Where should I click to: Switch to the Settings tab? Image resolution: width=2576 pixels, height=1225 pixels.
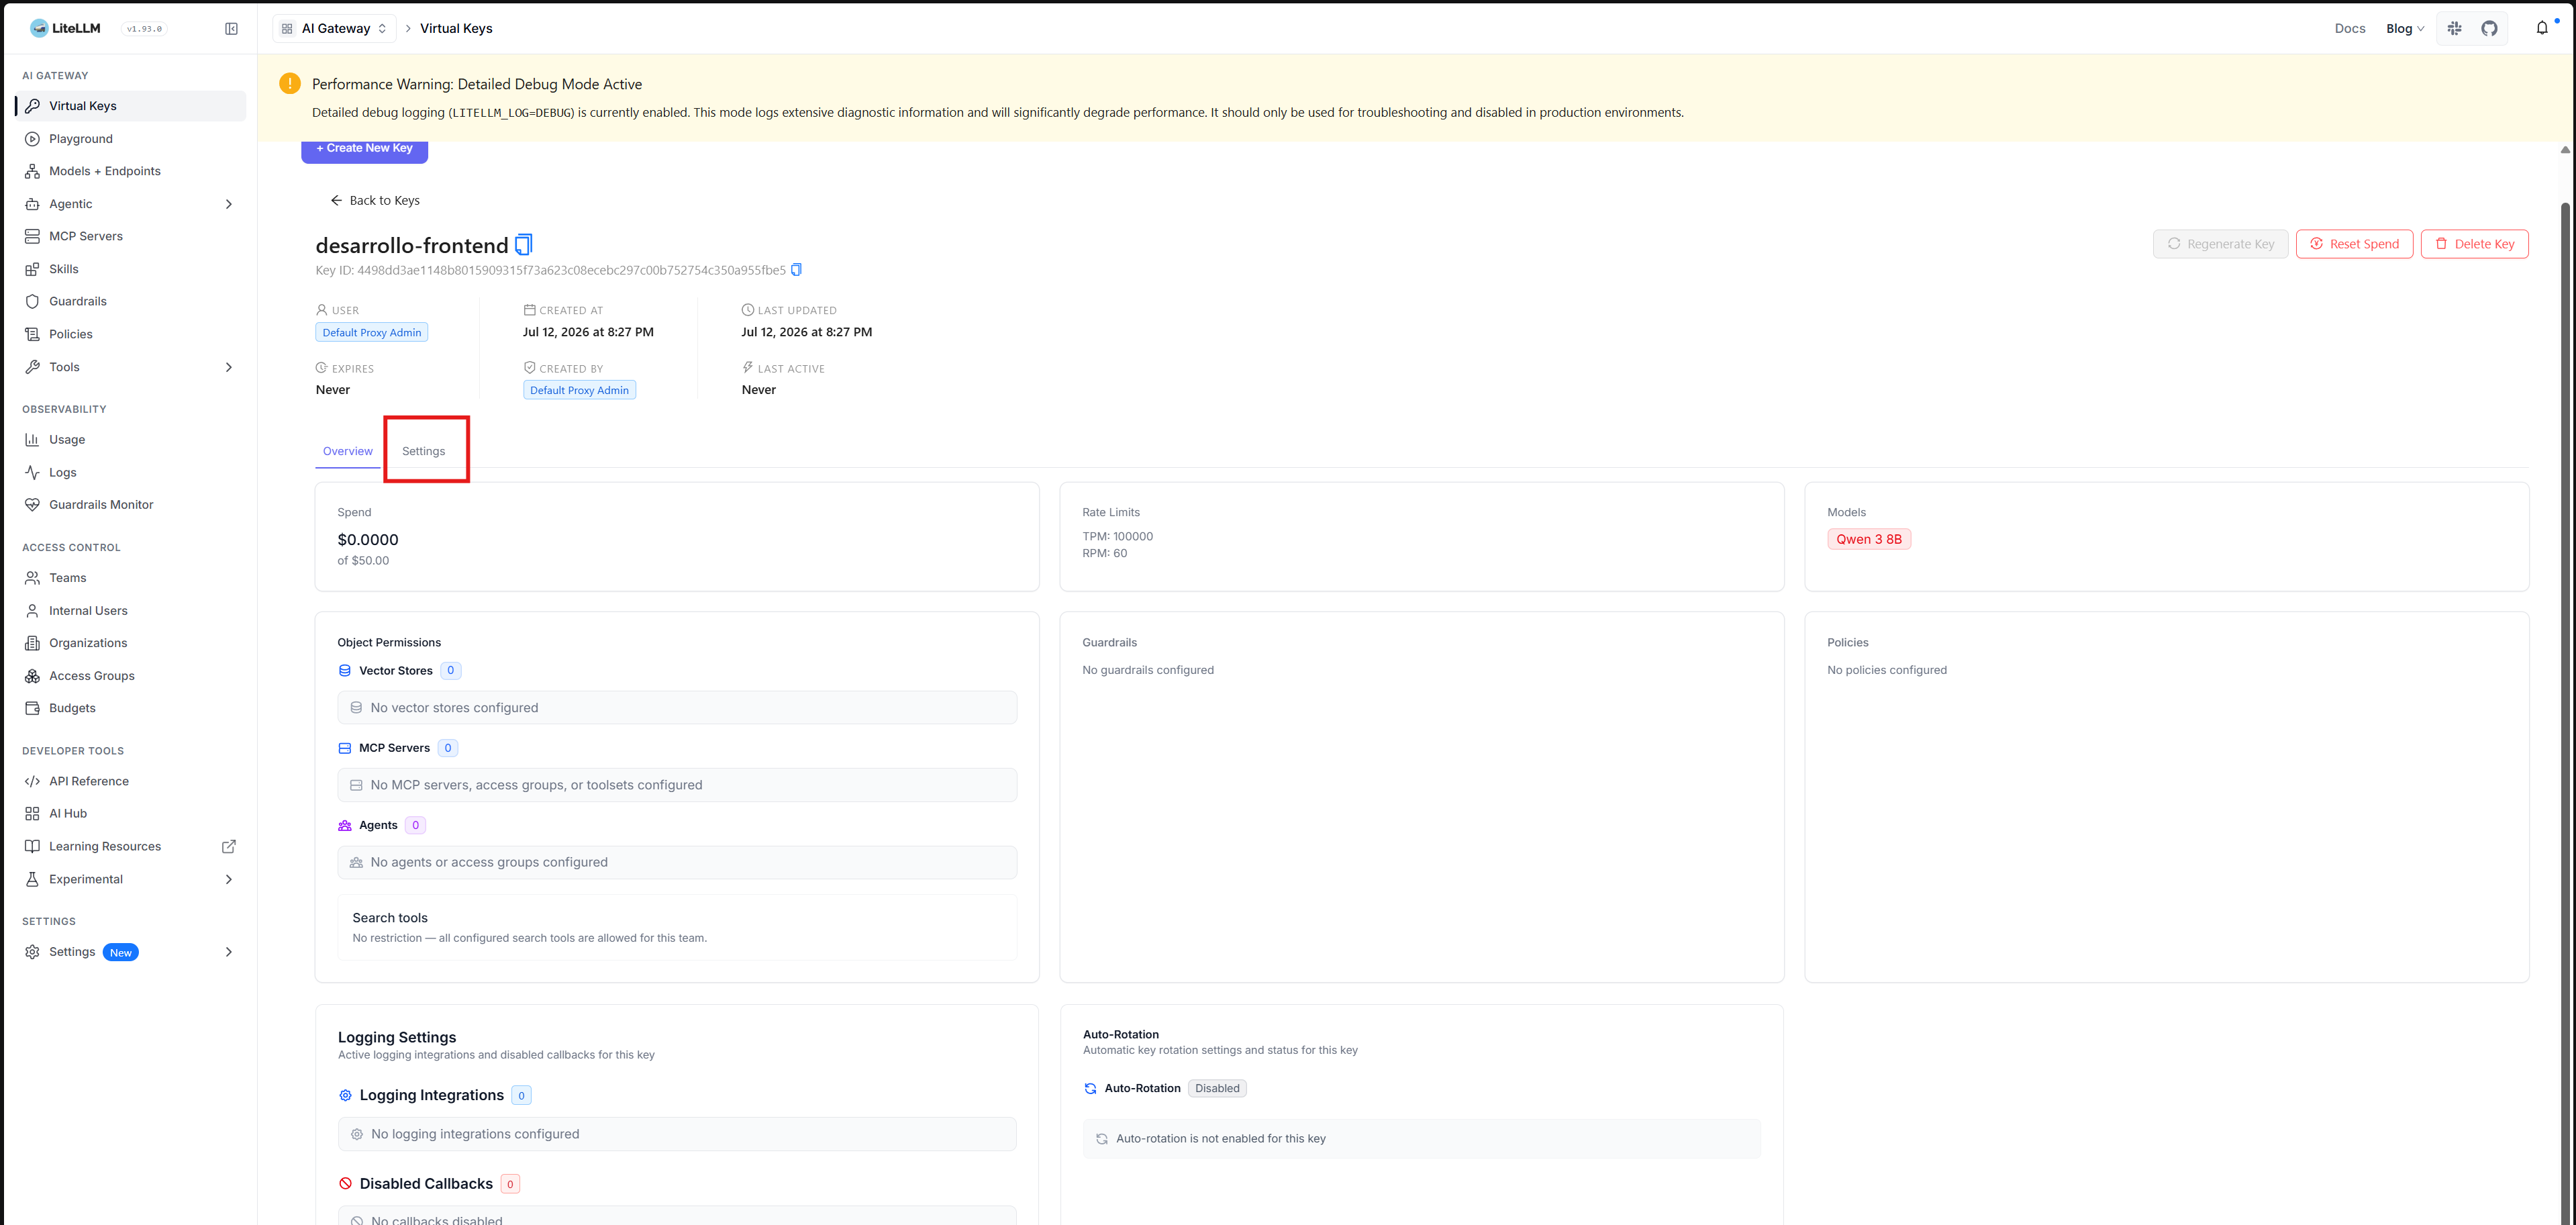click(x=423, y=451)
